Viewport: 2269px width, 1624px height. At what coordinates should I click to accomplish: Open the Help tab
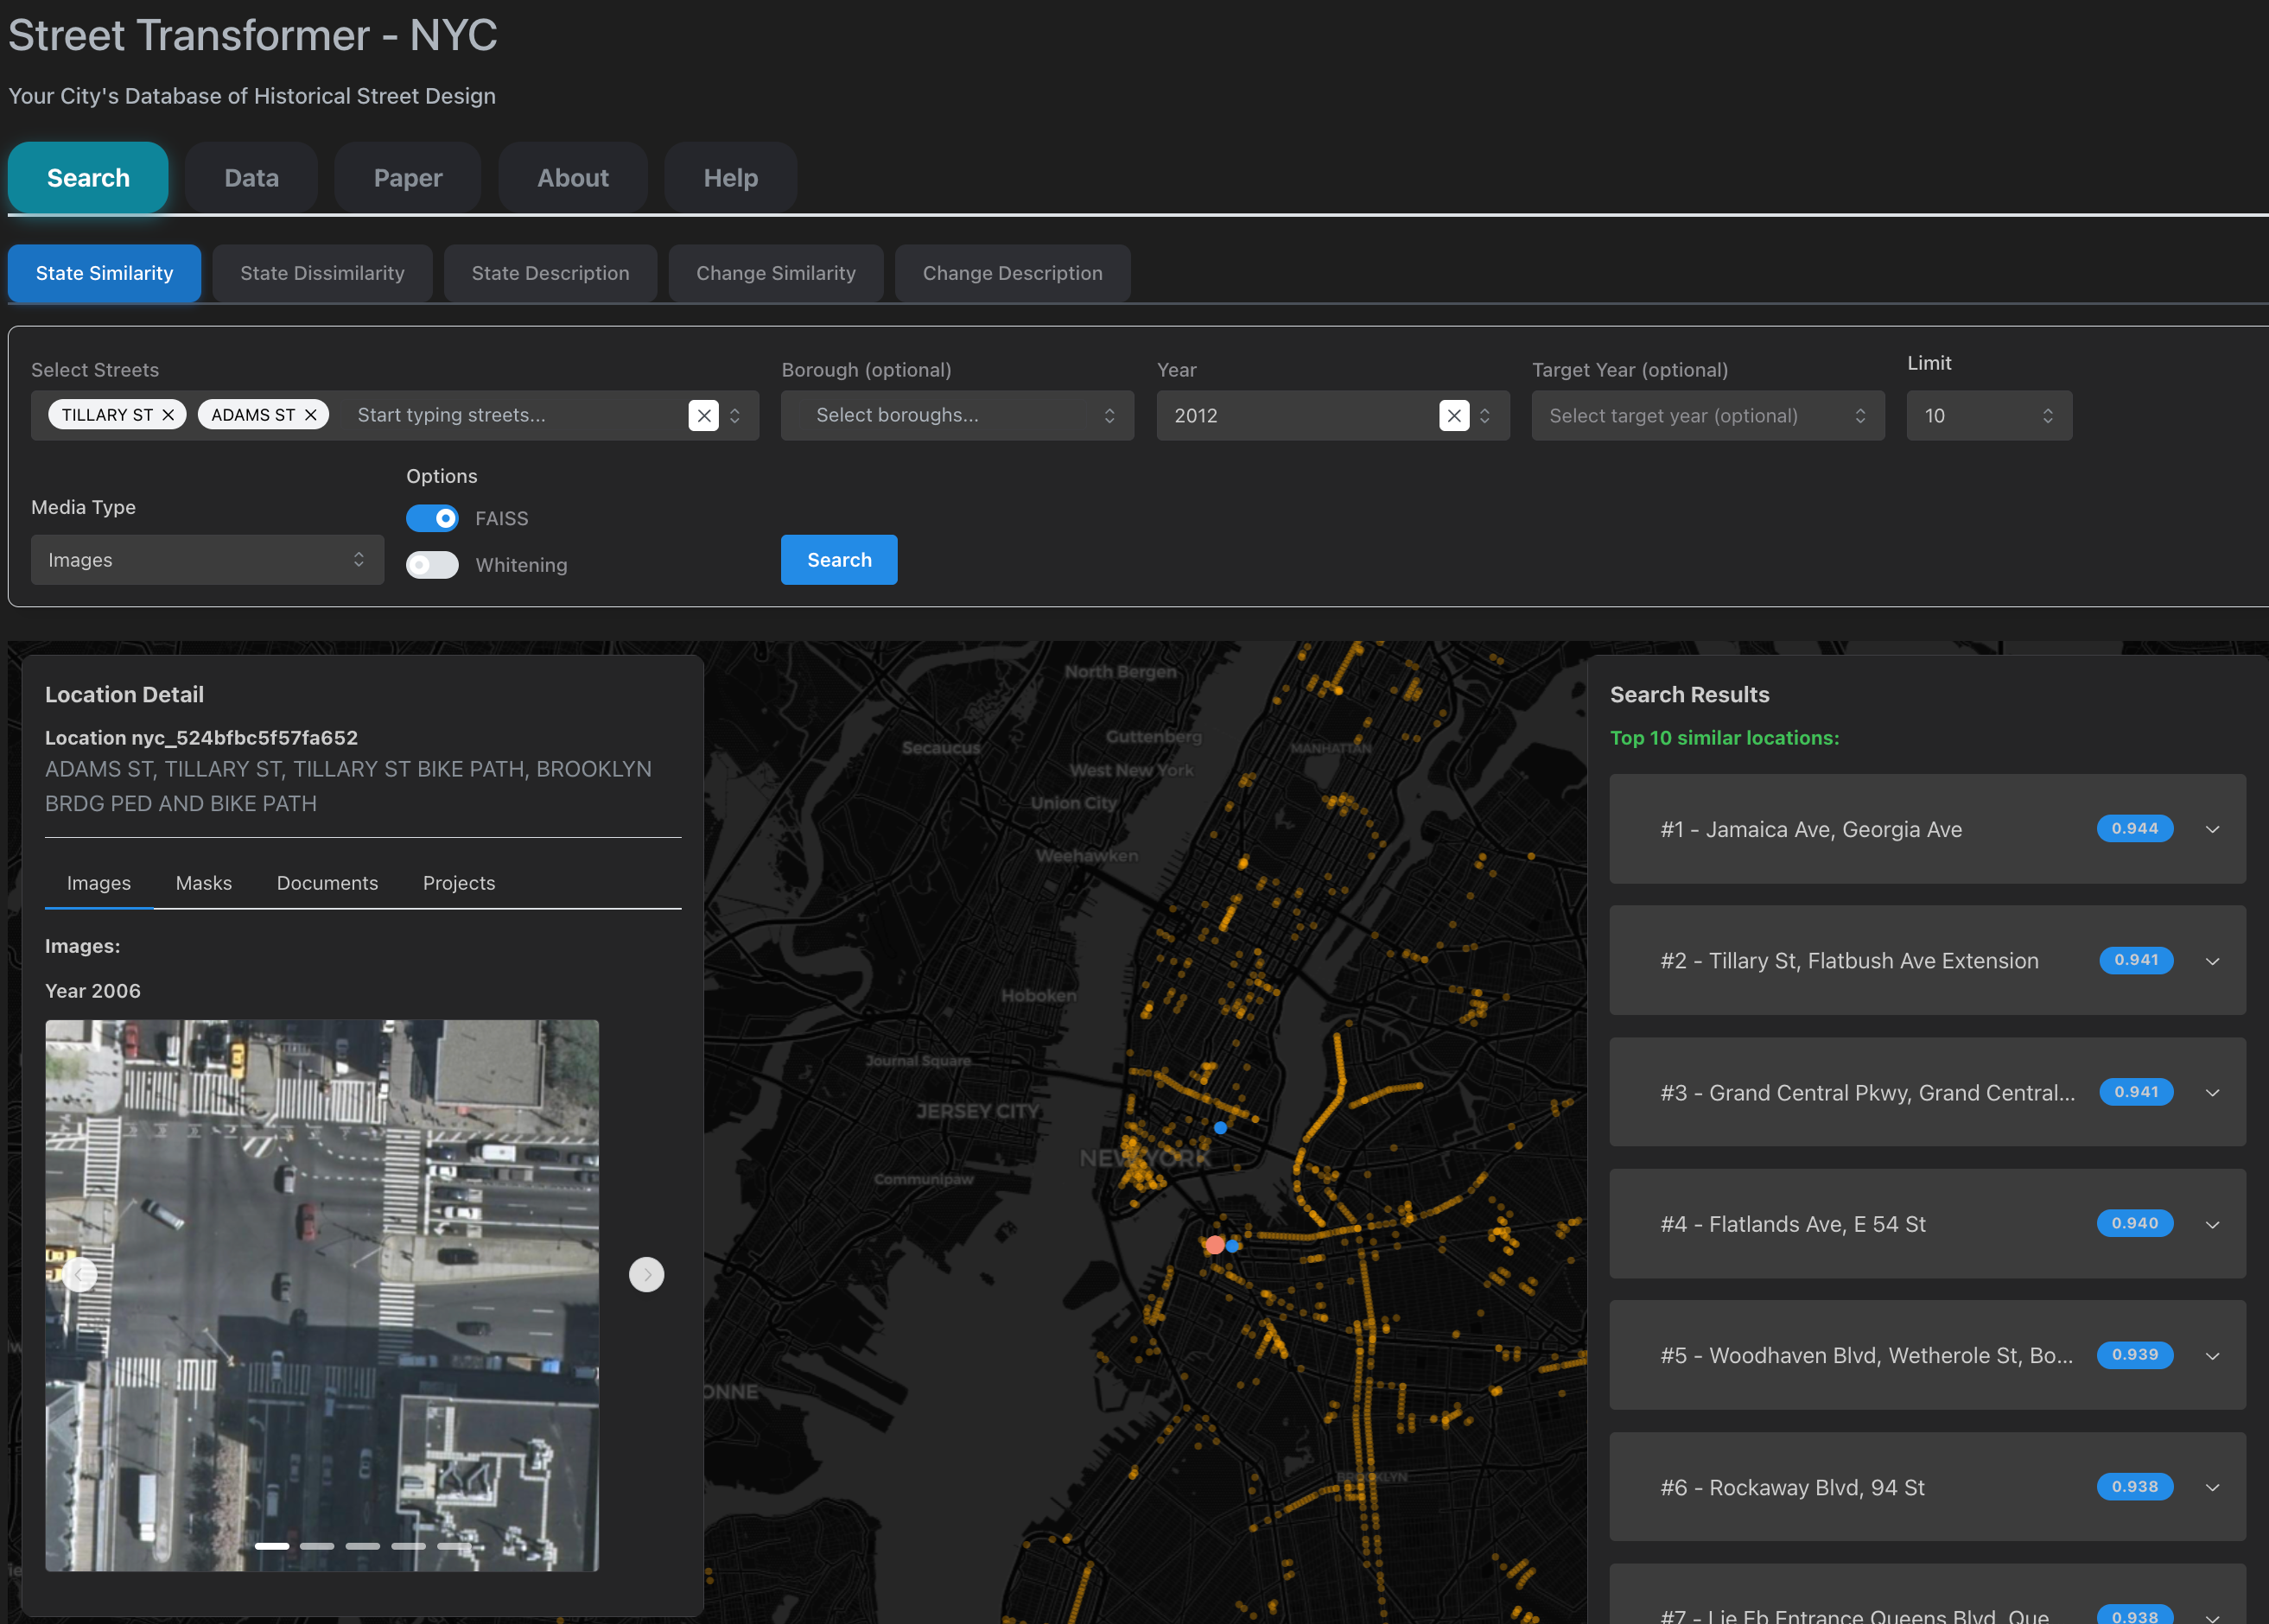click(x=730, y=178)
